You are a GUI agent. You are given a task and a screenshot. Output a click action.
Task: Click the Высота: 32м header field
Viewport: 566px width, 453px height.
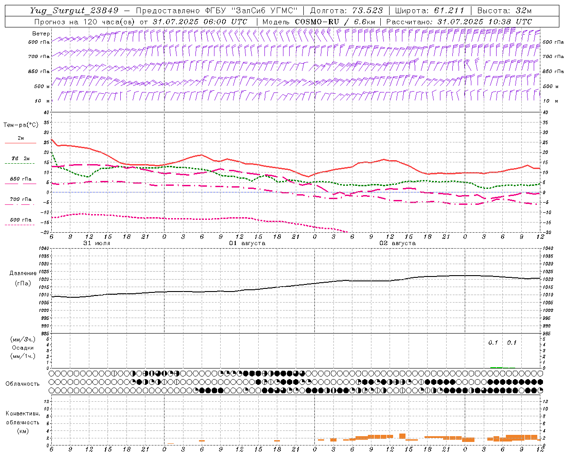pyautogui.click(x=505, y=11)
